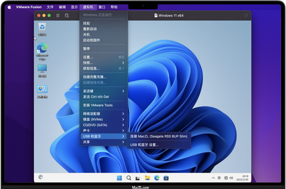Image resolution: width=286 pixels, height=189 pixels.
Task: Click the pause VM toolbar icon
Action: tap(58, 16)
